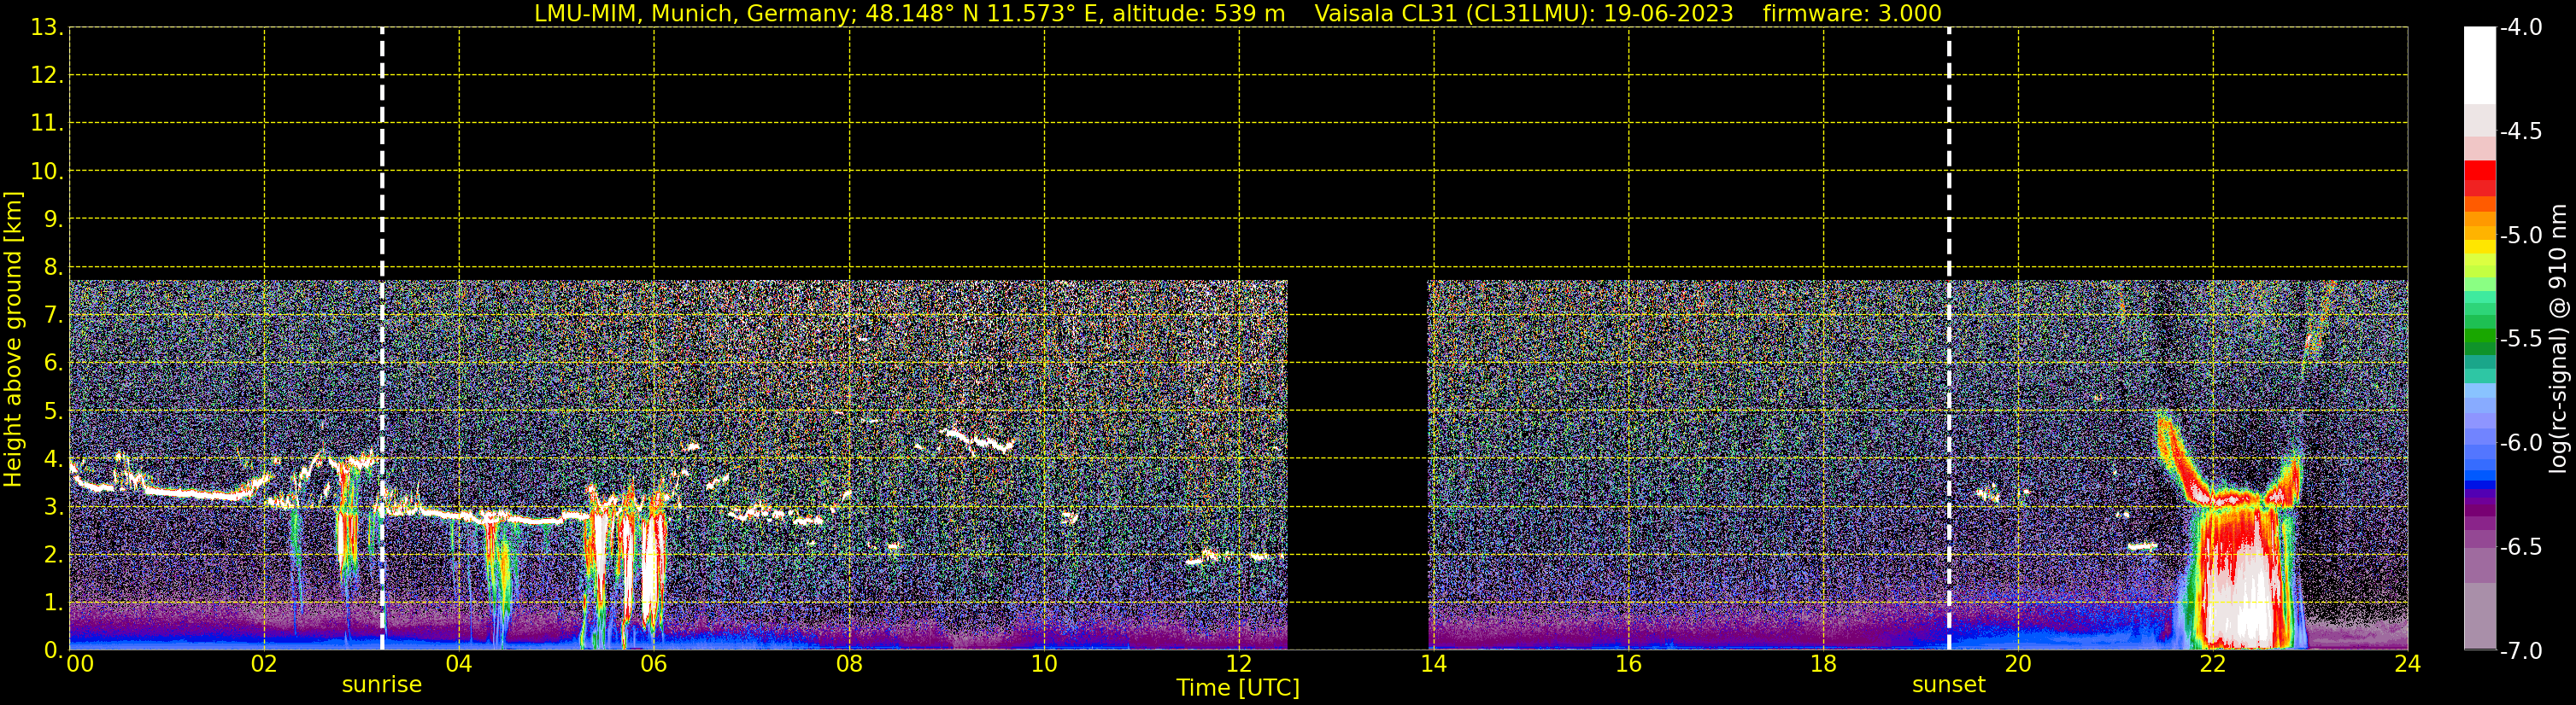Screen dimensions: 2576x705
Task: Click the '10.' height axis tick label
Action: (47, 172)
